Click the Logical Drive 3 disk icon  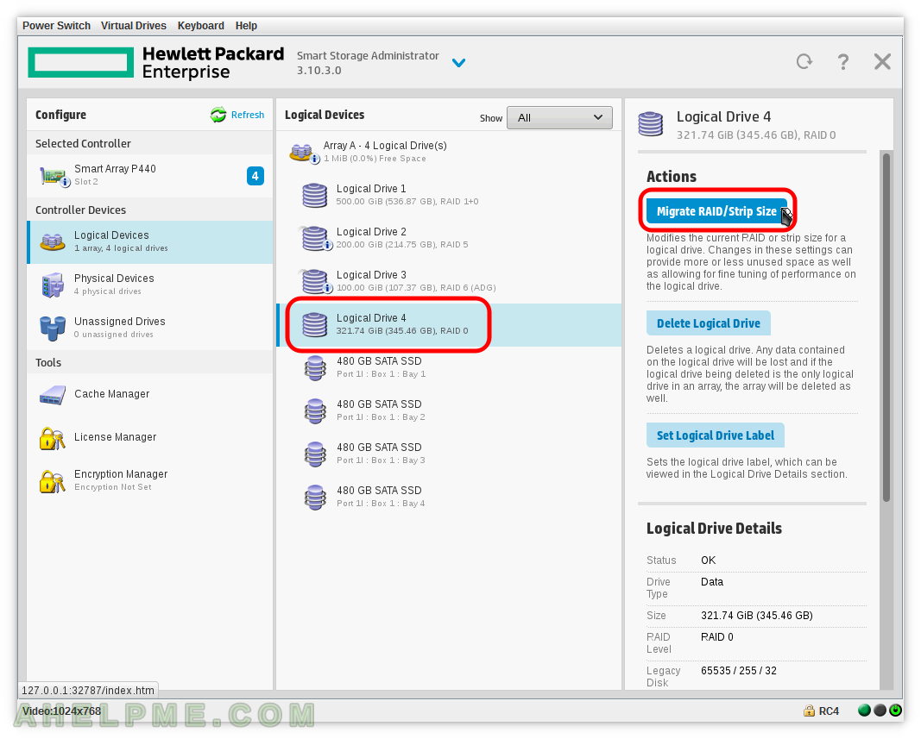tap(315, 281)
